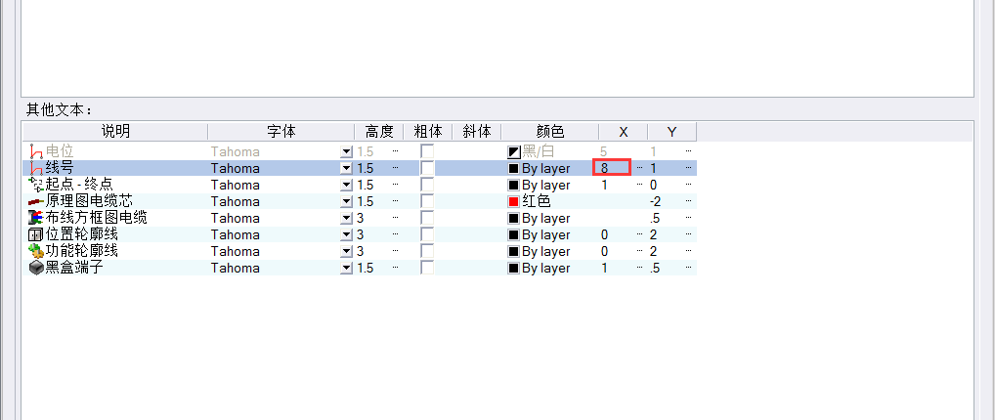Click the 粗体 column header

click(x=428, y=131)
